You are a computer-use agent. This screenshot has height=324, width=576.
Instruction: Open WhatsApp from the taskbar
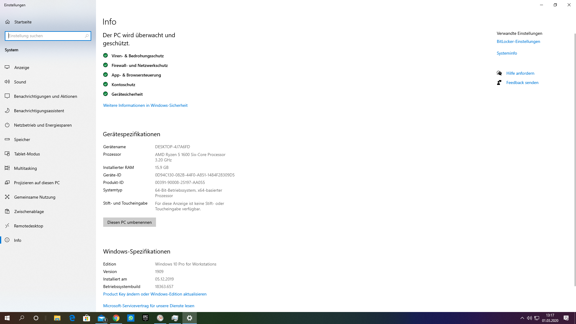[x=131, y=318]
